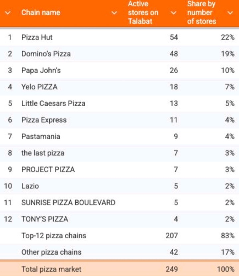Image resolution: width=239 pixels, height=276 pixels.
Task: Select the Pizza Express chain name
Action: click(x=44, y=120)
